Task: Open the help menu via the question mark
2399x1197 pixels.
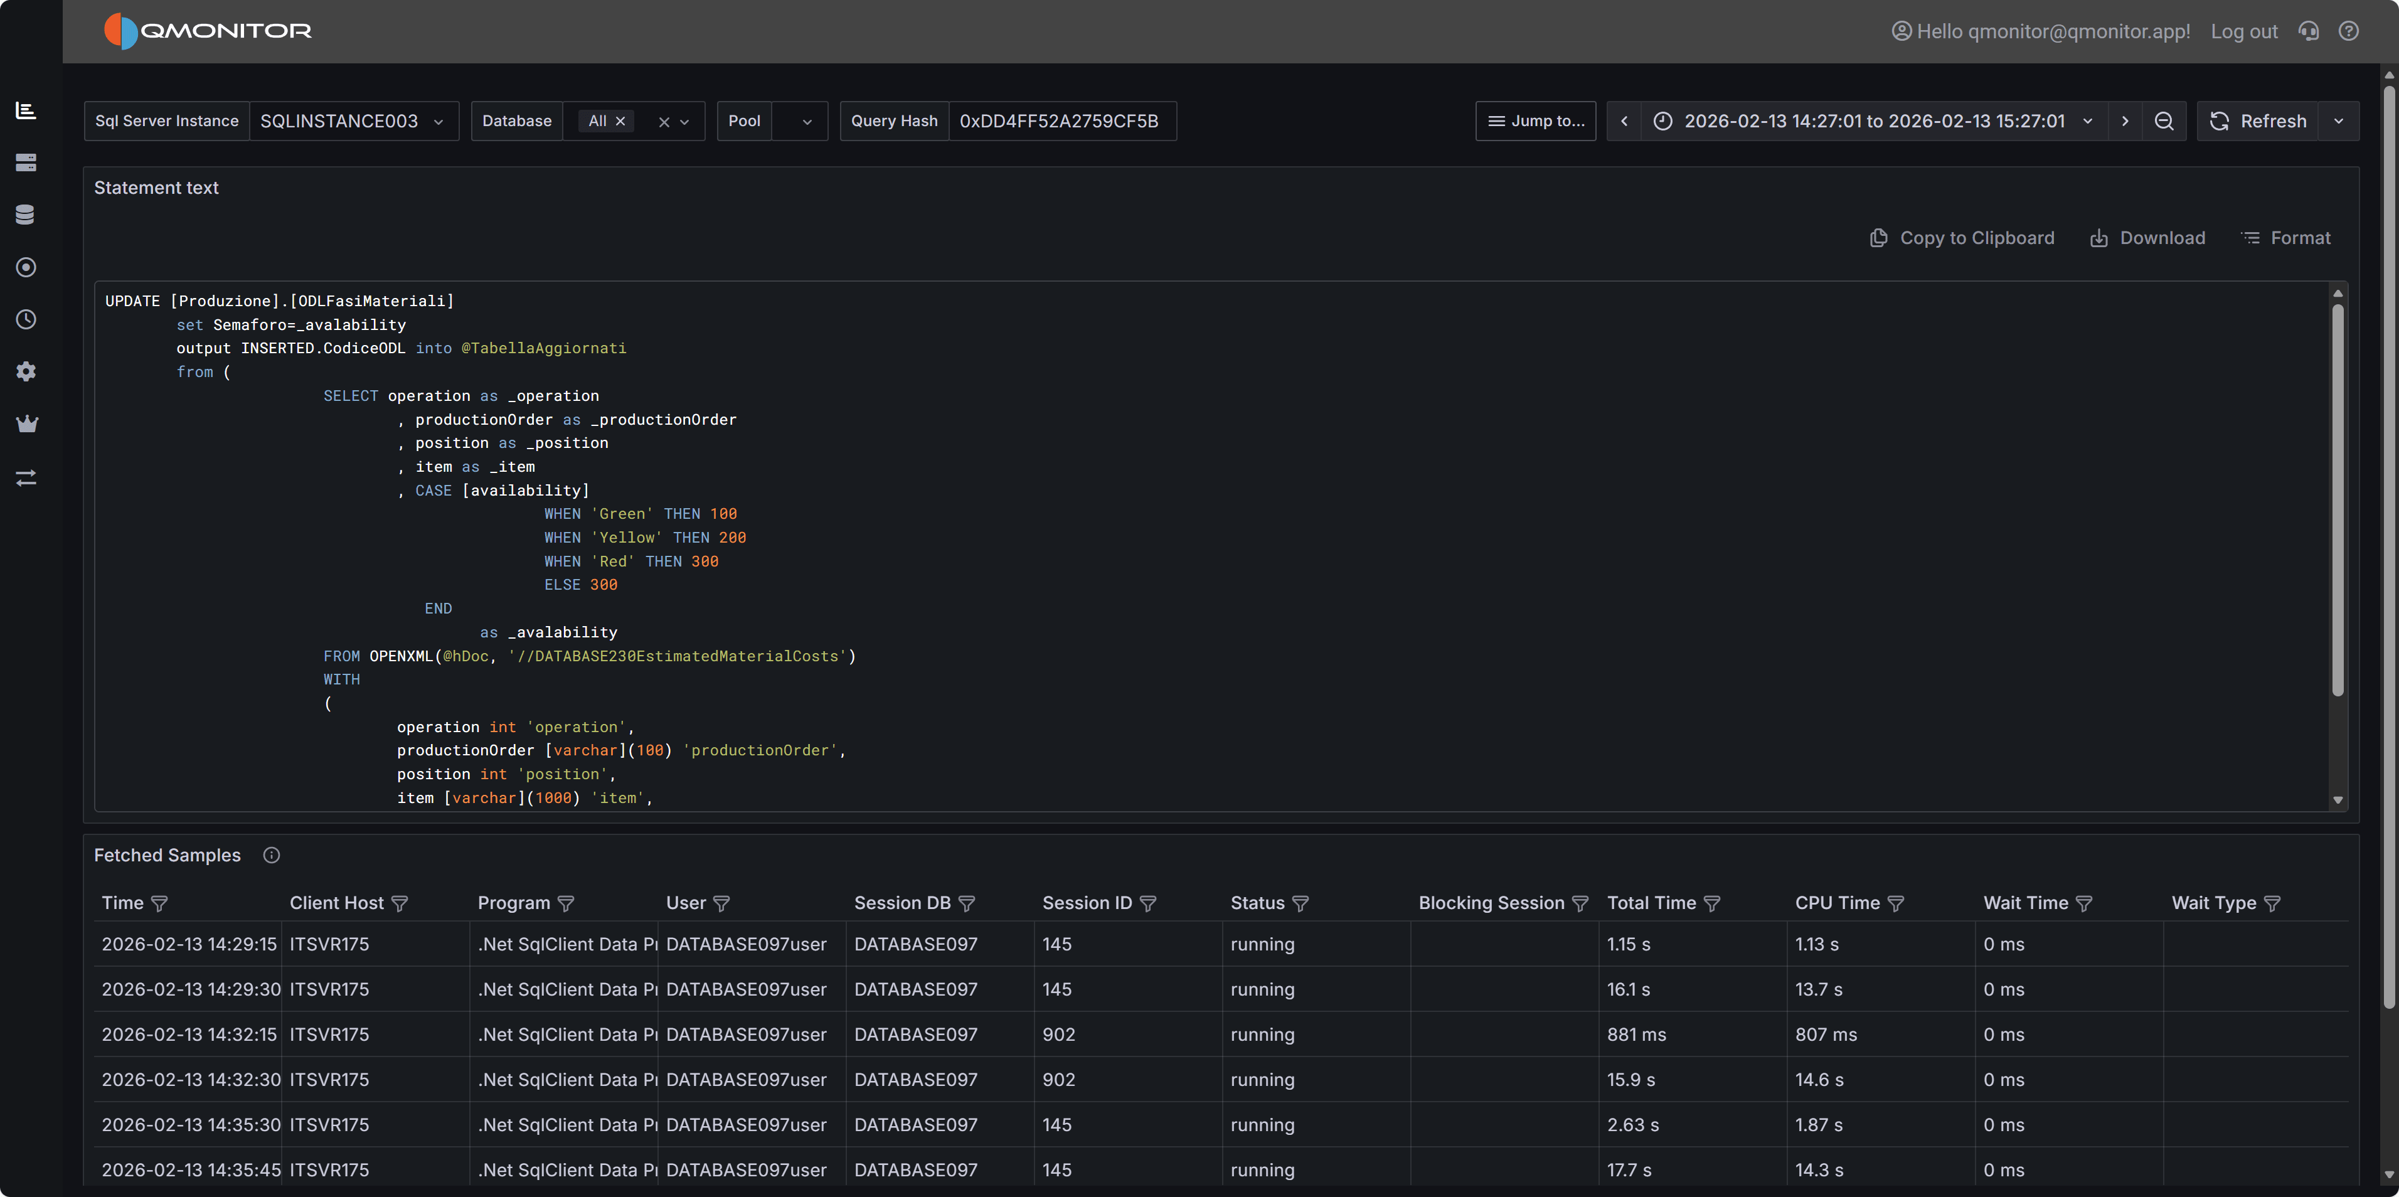Action: click(x=2349, y=31)
